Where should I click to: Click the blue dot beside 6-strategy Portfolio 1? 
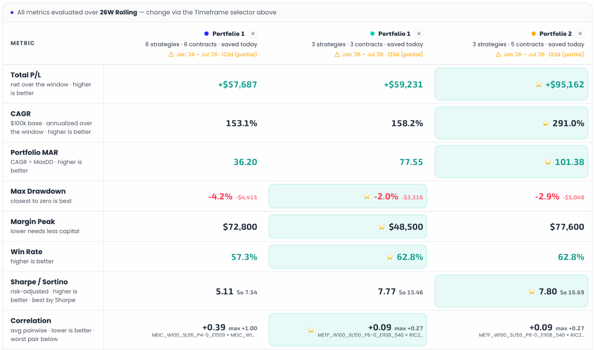pyautogui.click(x=206, y=34)
